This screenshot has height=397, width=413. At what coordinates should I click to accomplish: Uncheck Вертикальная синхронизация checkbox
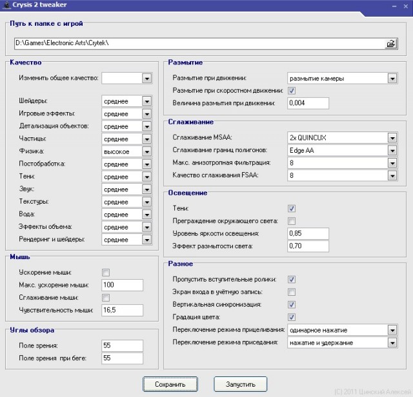(x=292, y=304)
